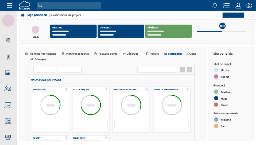Screen dimensions: 256x145
Task: Click the project LOGO circle
Action: point(35,30)
